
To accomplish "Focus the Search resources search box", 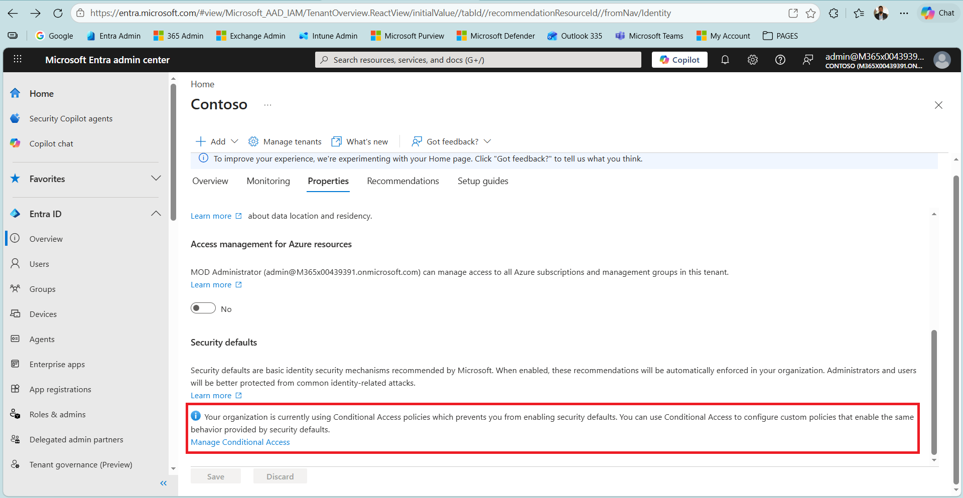I will click(x=478, y=60).
